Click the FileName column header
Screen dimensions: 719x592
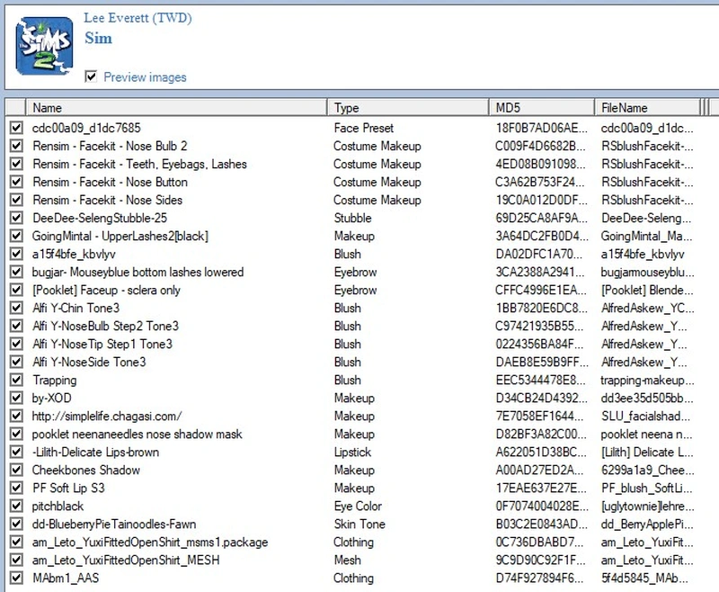(x=645, y=108)
